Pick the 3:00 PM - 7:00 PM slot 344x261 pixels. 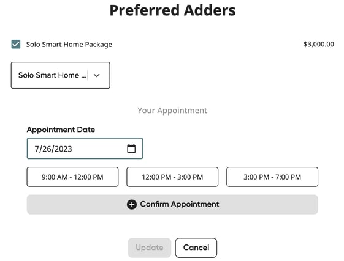click(272, 177)
